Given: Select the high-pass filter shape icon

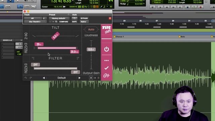Looking at the screenshot, I should [33, 58].
